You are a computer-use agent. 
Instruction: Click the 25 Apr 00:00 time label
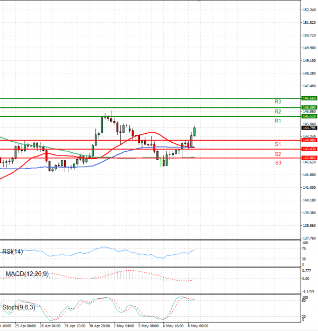pos(25,326)
